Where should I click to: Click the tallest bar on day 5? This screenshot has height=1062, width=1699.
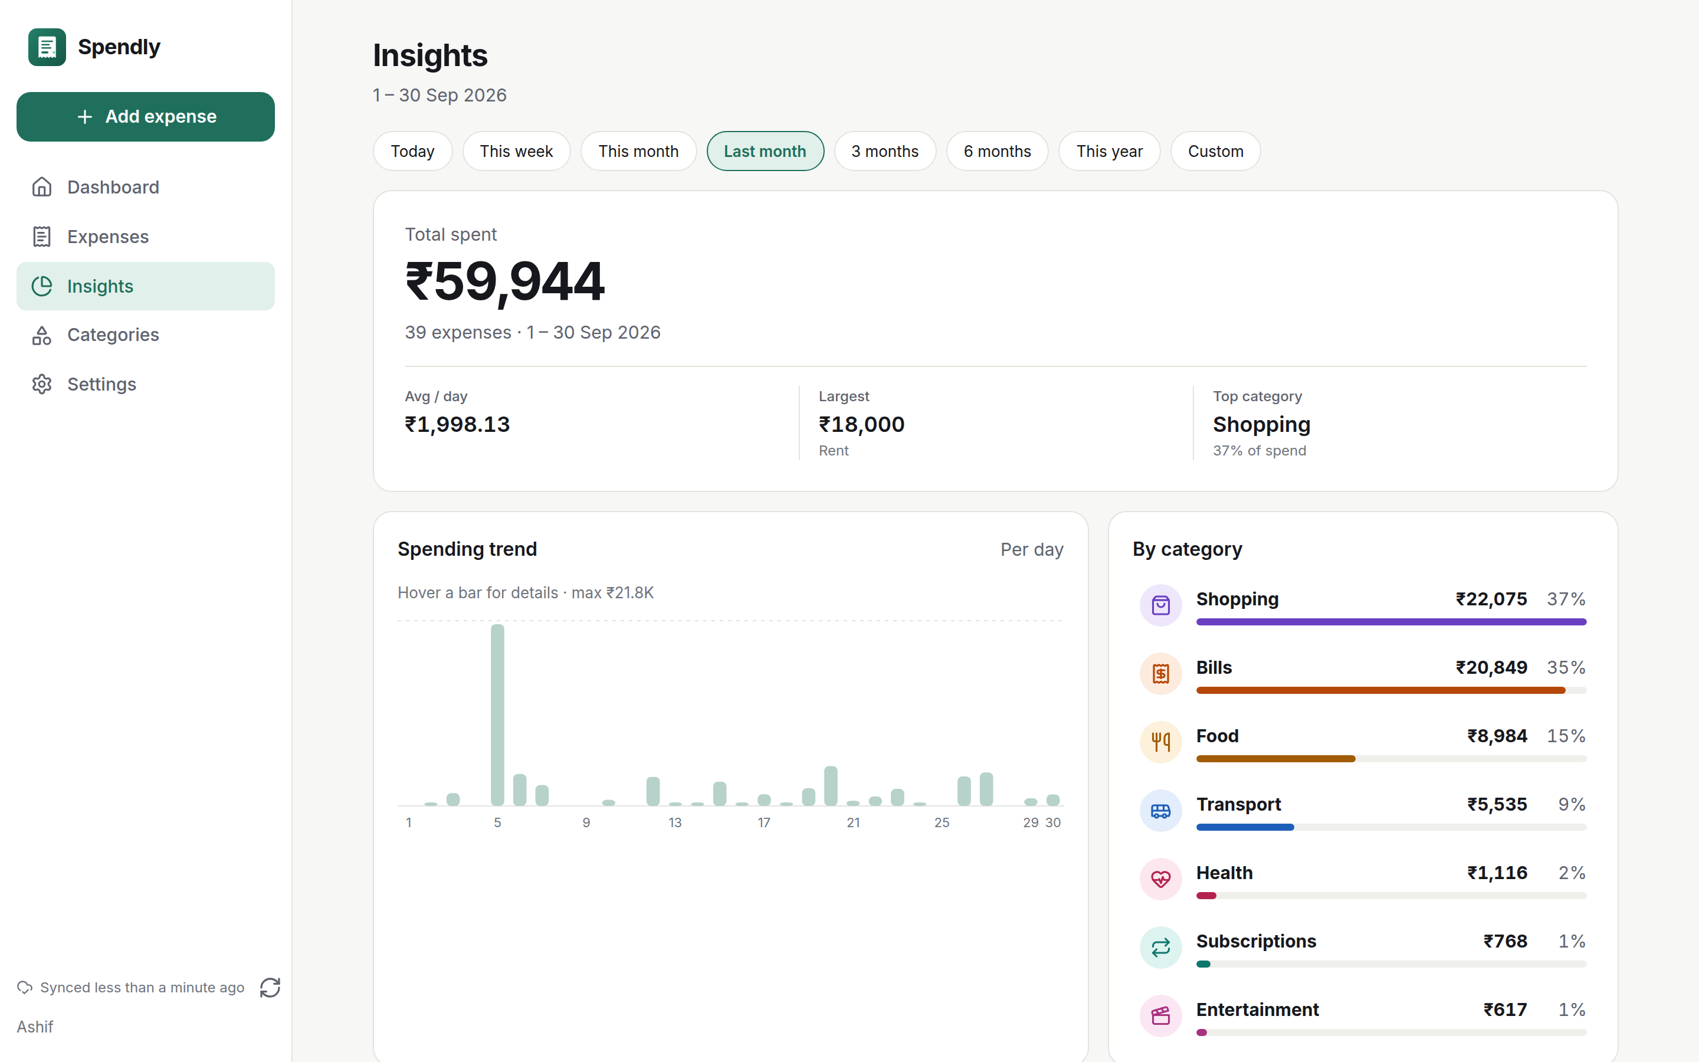[x=497, y=714]
